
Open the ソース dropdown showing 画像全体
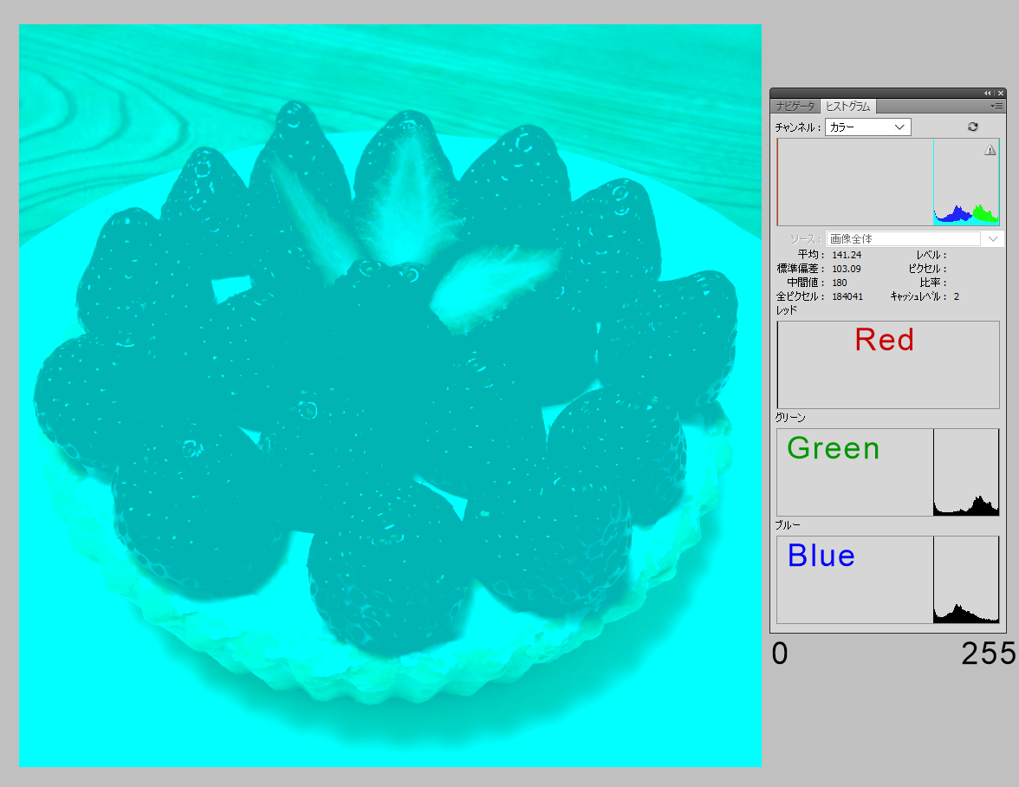(914, 238)
